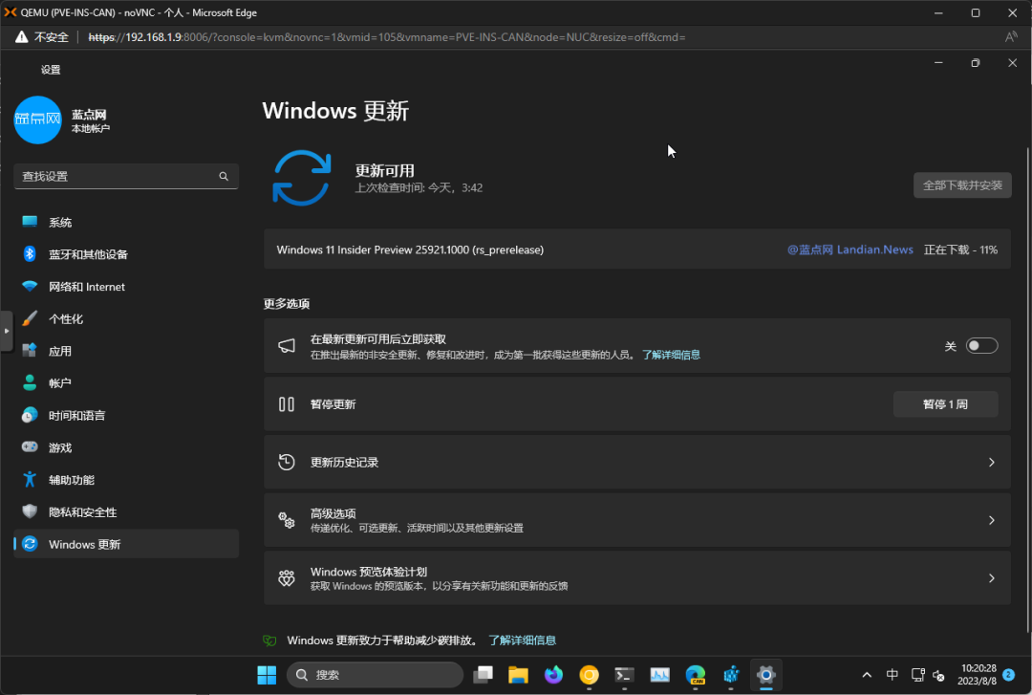Click the 全部下载并安装 button
Viewport: 1032px width, 695px height.
coord(962,185)
